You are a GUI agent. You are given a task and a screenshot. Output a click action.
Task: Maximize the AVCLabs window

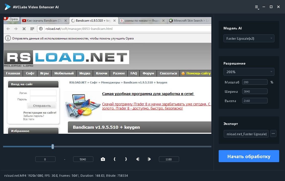(271, 7)
